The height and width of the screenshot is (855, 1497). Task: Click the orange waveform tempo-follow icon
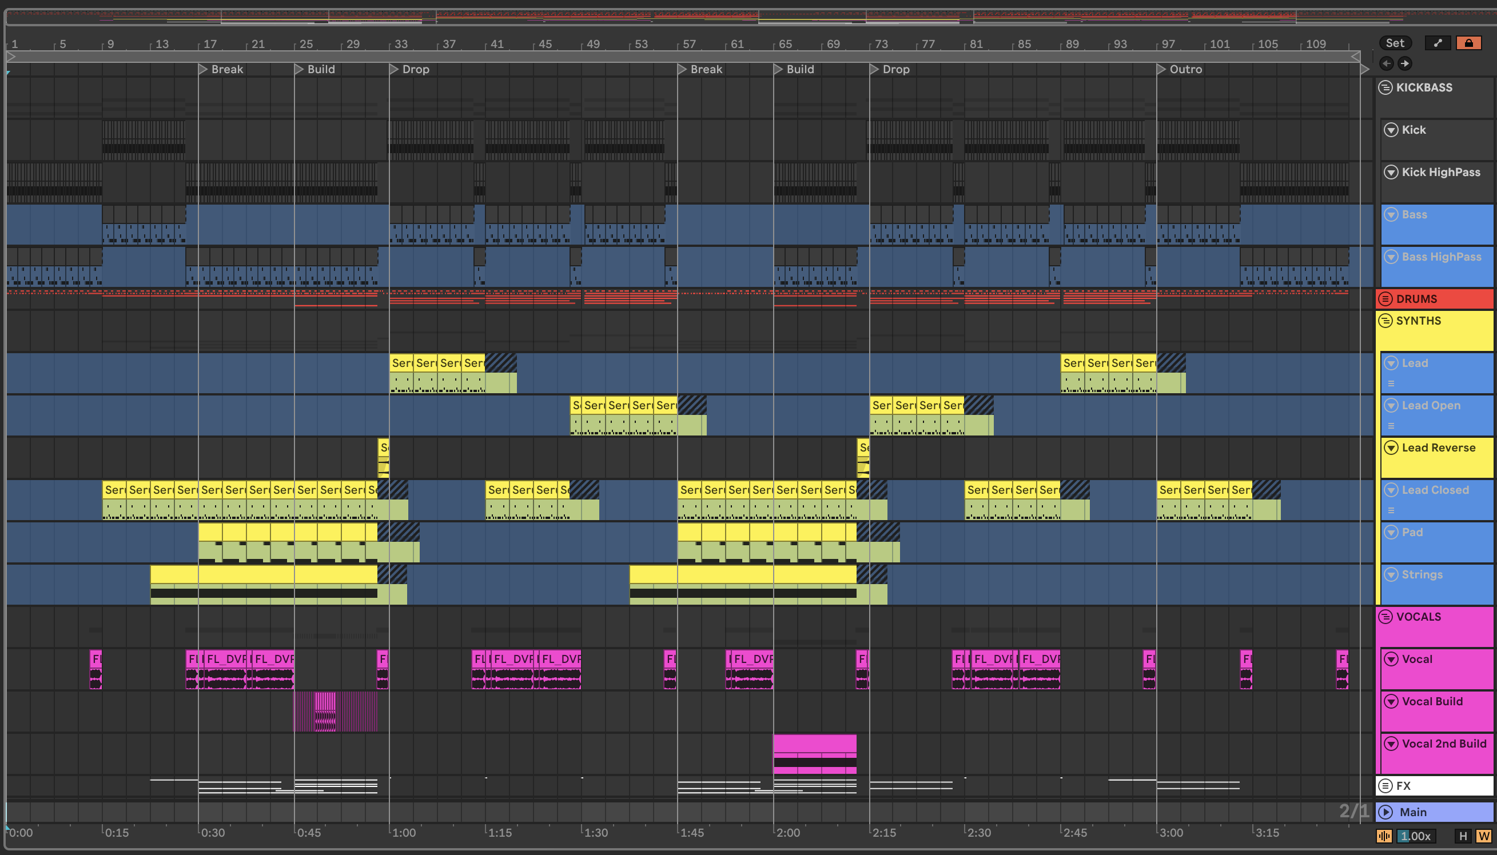[x=1384, y=836]
